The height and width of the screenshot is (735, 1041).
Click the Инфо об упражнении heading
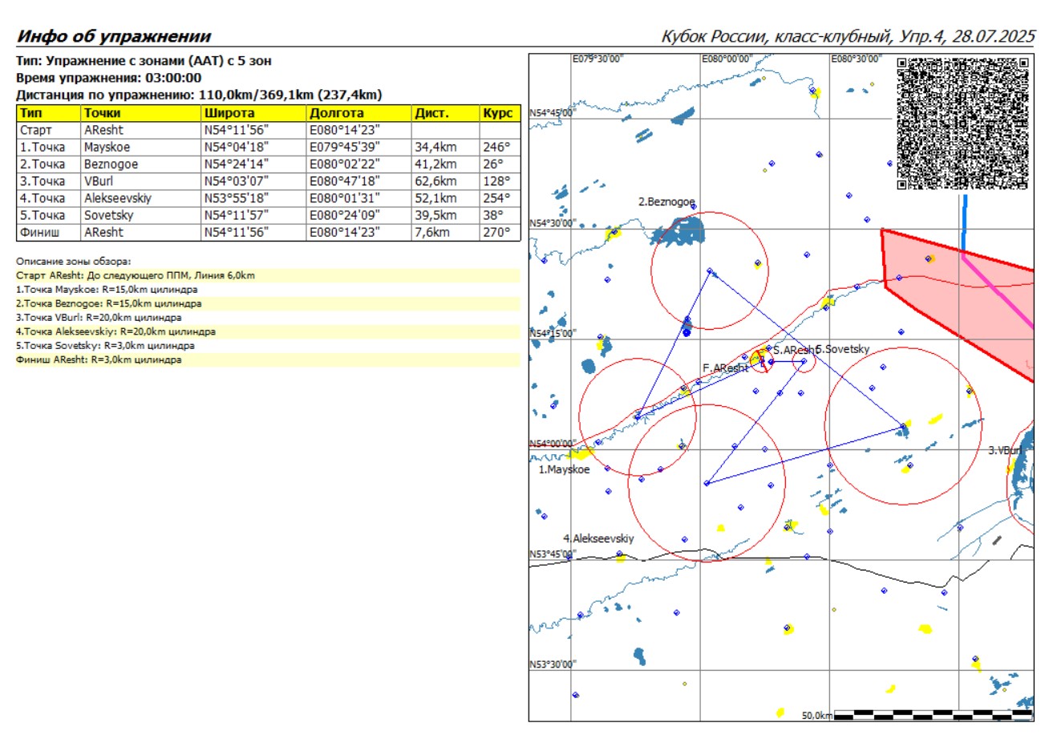tap(114, 37)
